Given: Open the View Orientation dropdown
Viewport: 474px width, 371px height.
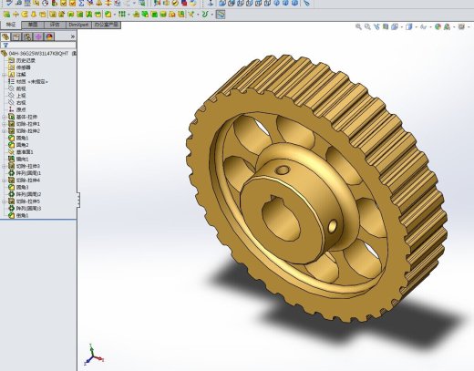Looking at the screenshot, I should click(x=395, y=26).
